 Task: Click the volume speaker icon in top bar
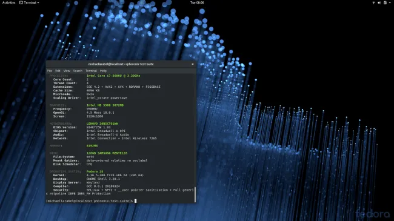[x=379, y=2]
